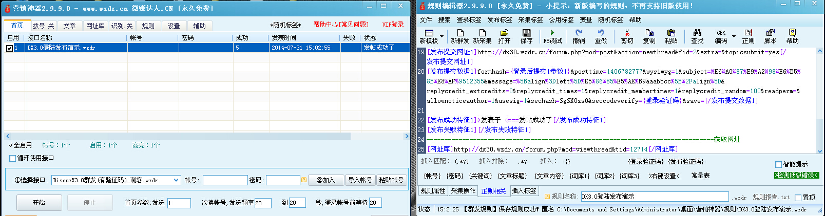
Task: Click the horizontal scrollbar under the interface list
Action: pyautogui.click(x=180, y=136)
